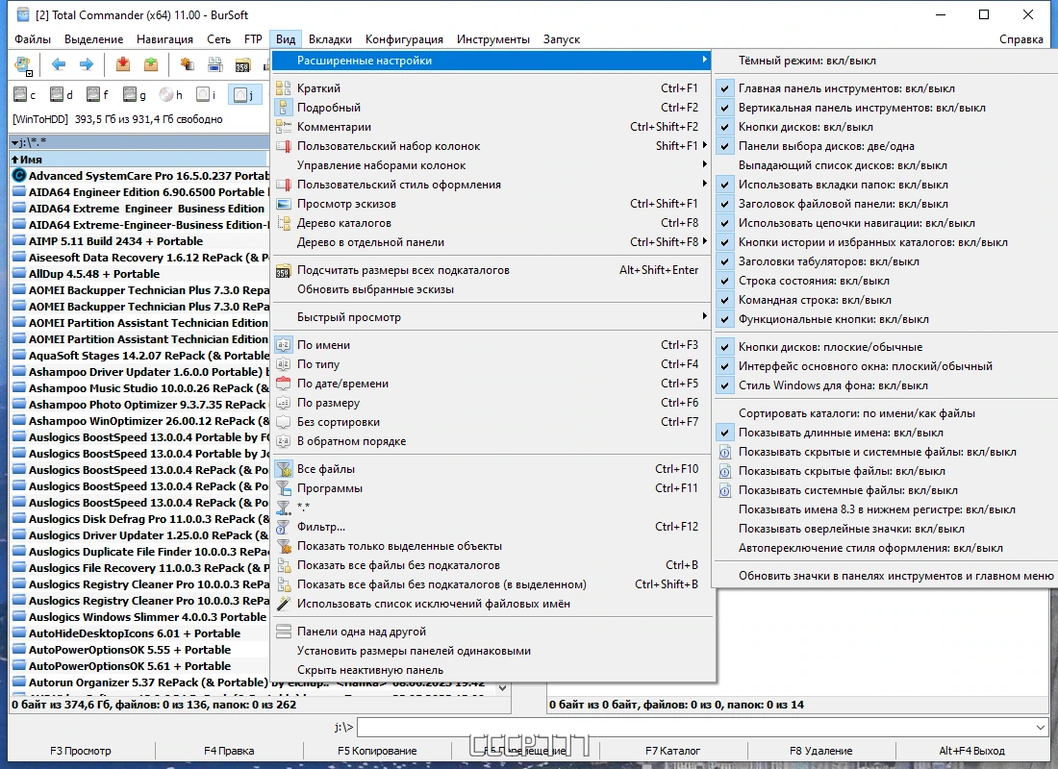The height and width of the screenshot is (769, 1058).
Task: Click F5 Копирование button
Action: pos(377,751)
